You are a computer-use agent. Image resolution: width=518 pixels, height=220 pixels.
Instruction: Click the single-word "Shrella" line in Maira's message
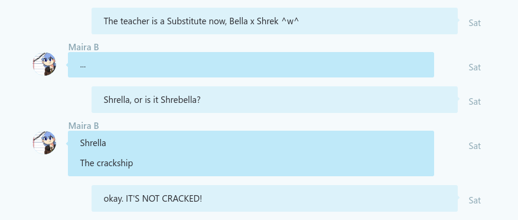point(93,143)
